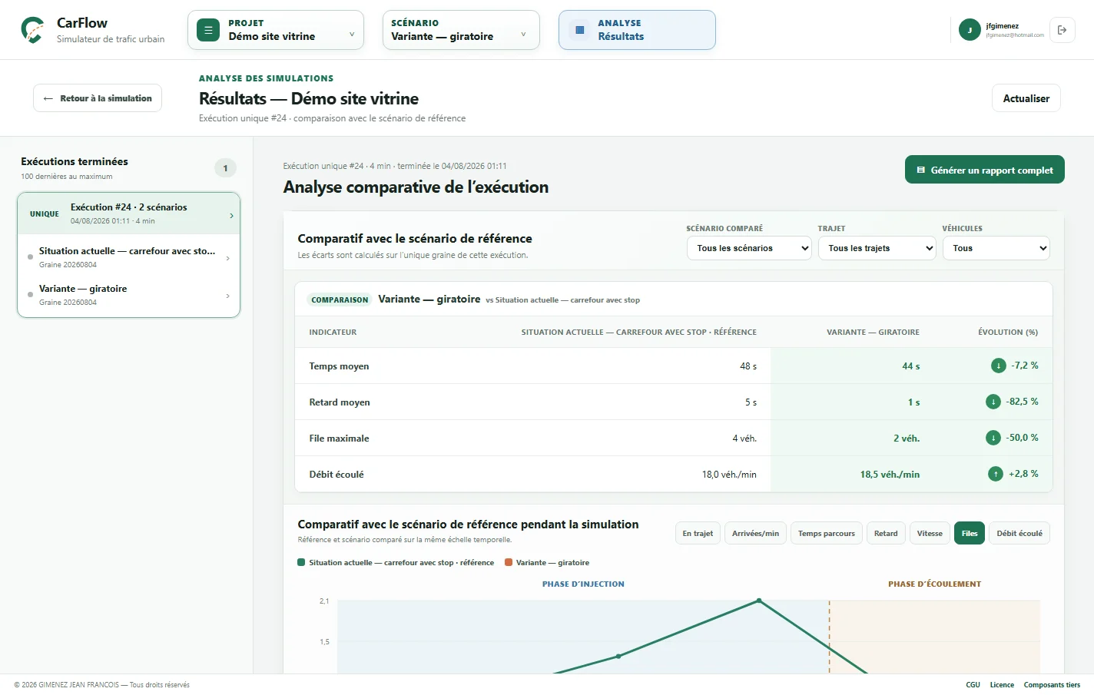Click the Phase d'injection label
The height and width of the screenshot is (695, 1094).
click(x=583, y=584)
